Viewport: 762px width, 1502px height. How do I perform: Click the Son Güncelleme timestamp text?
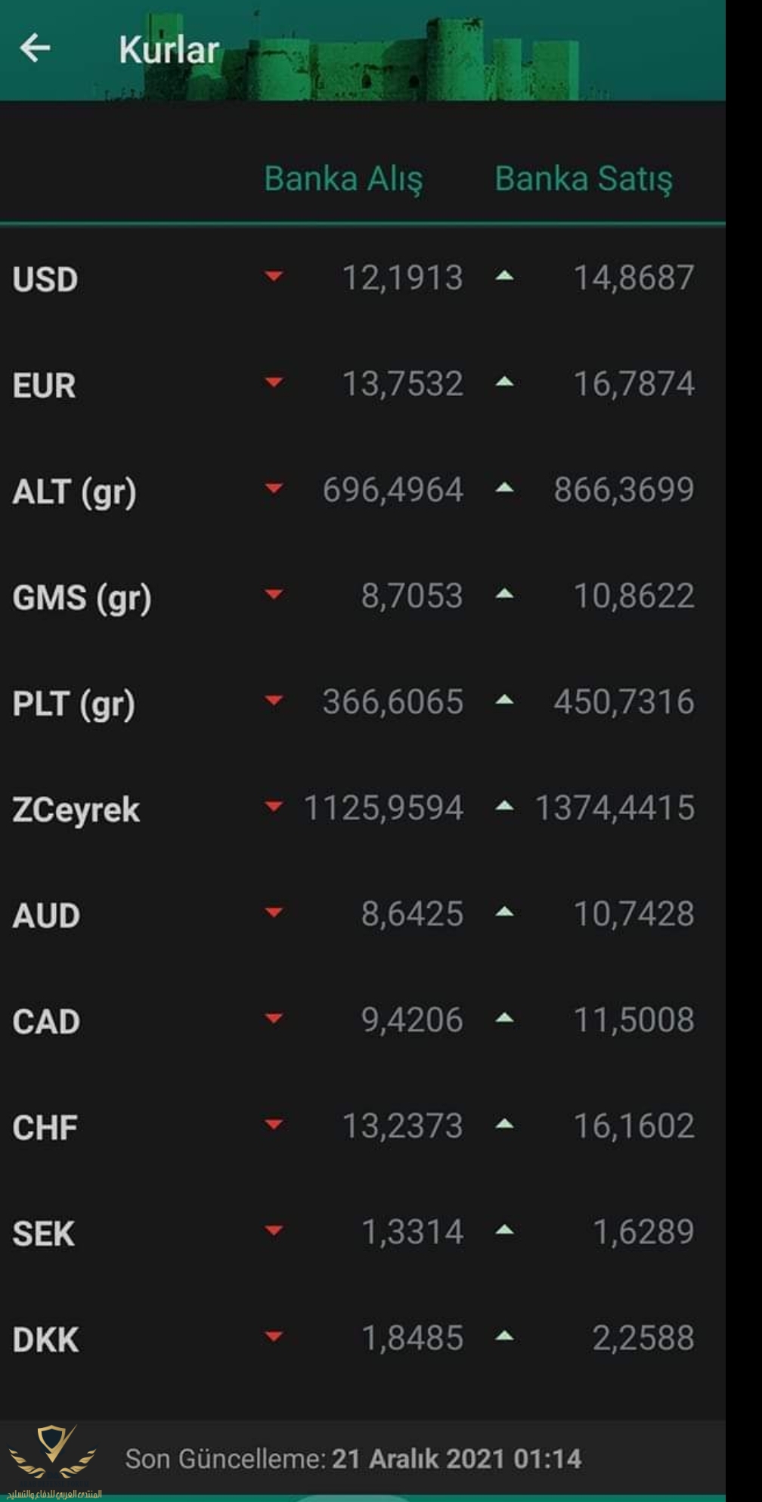(x=353, y=1459)
